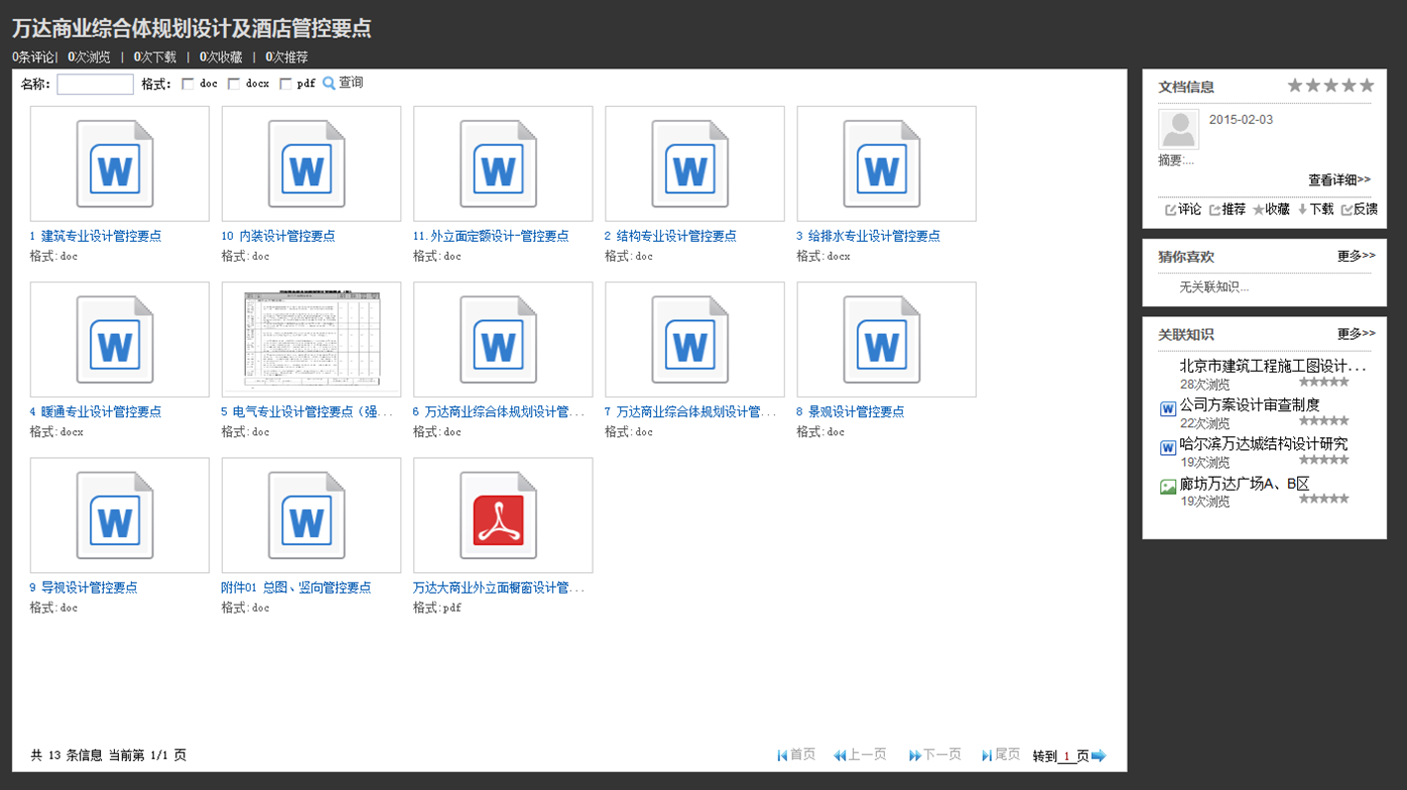Open Word icon for 8 景观设计管控要点
1407x790 pixels.
882,339
